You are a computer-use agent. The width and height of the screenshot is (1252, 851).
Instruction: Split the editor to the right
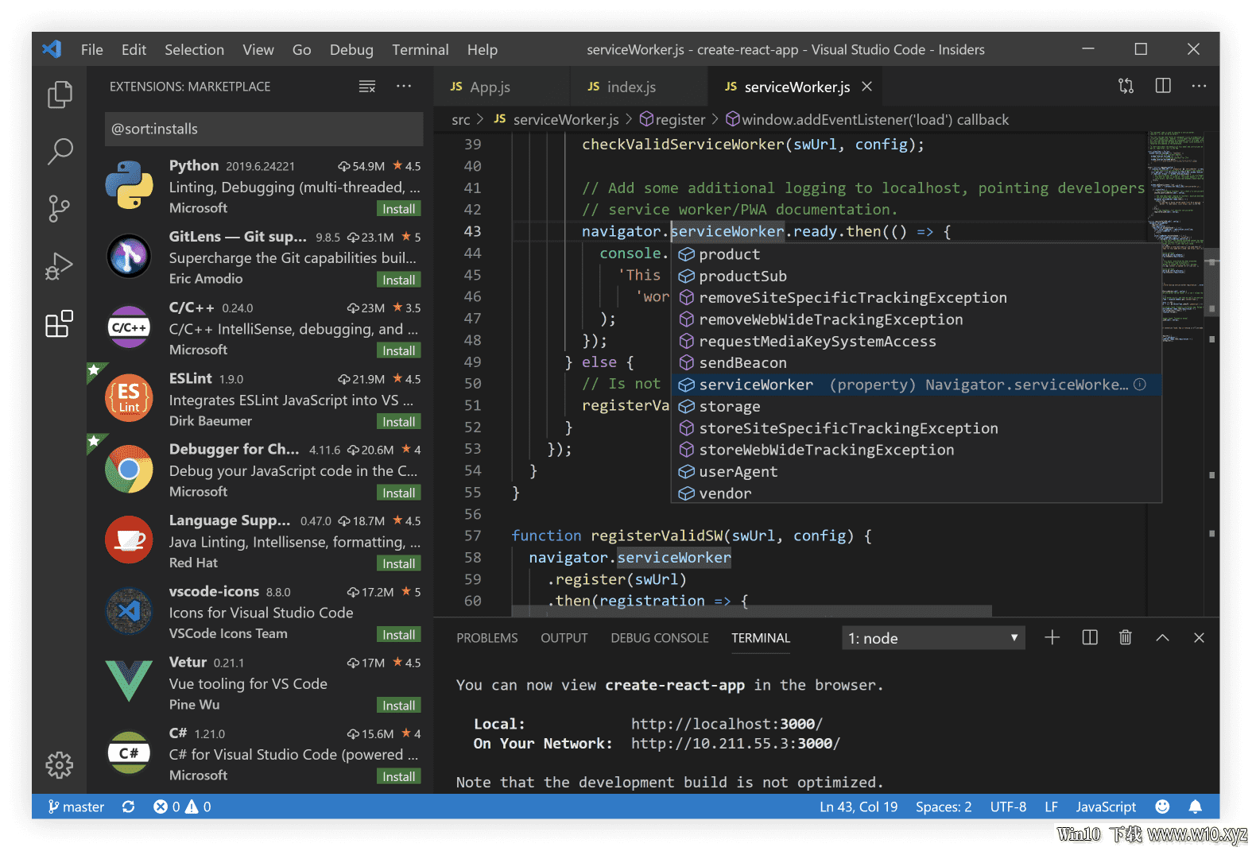pyautogui.click(x=1163, y=86)
